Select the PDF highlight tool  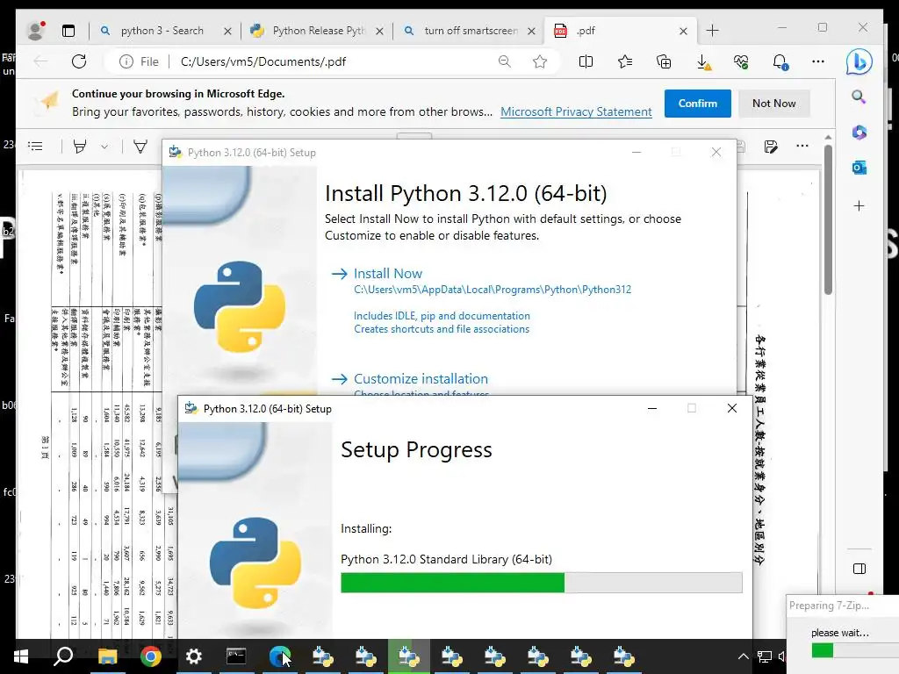point(80,147)
